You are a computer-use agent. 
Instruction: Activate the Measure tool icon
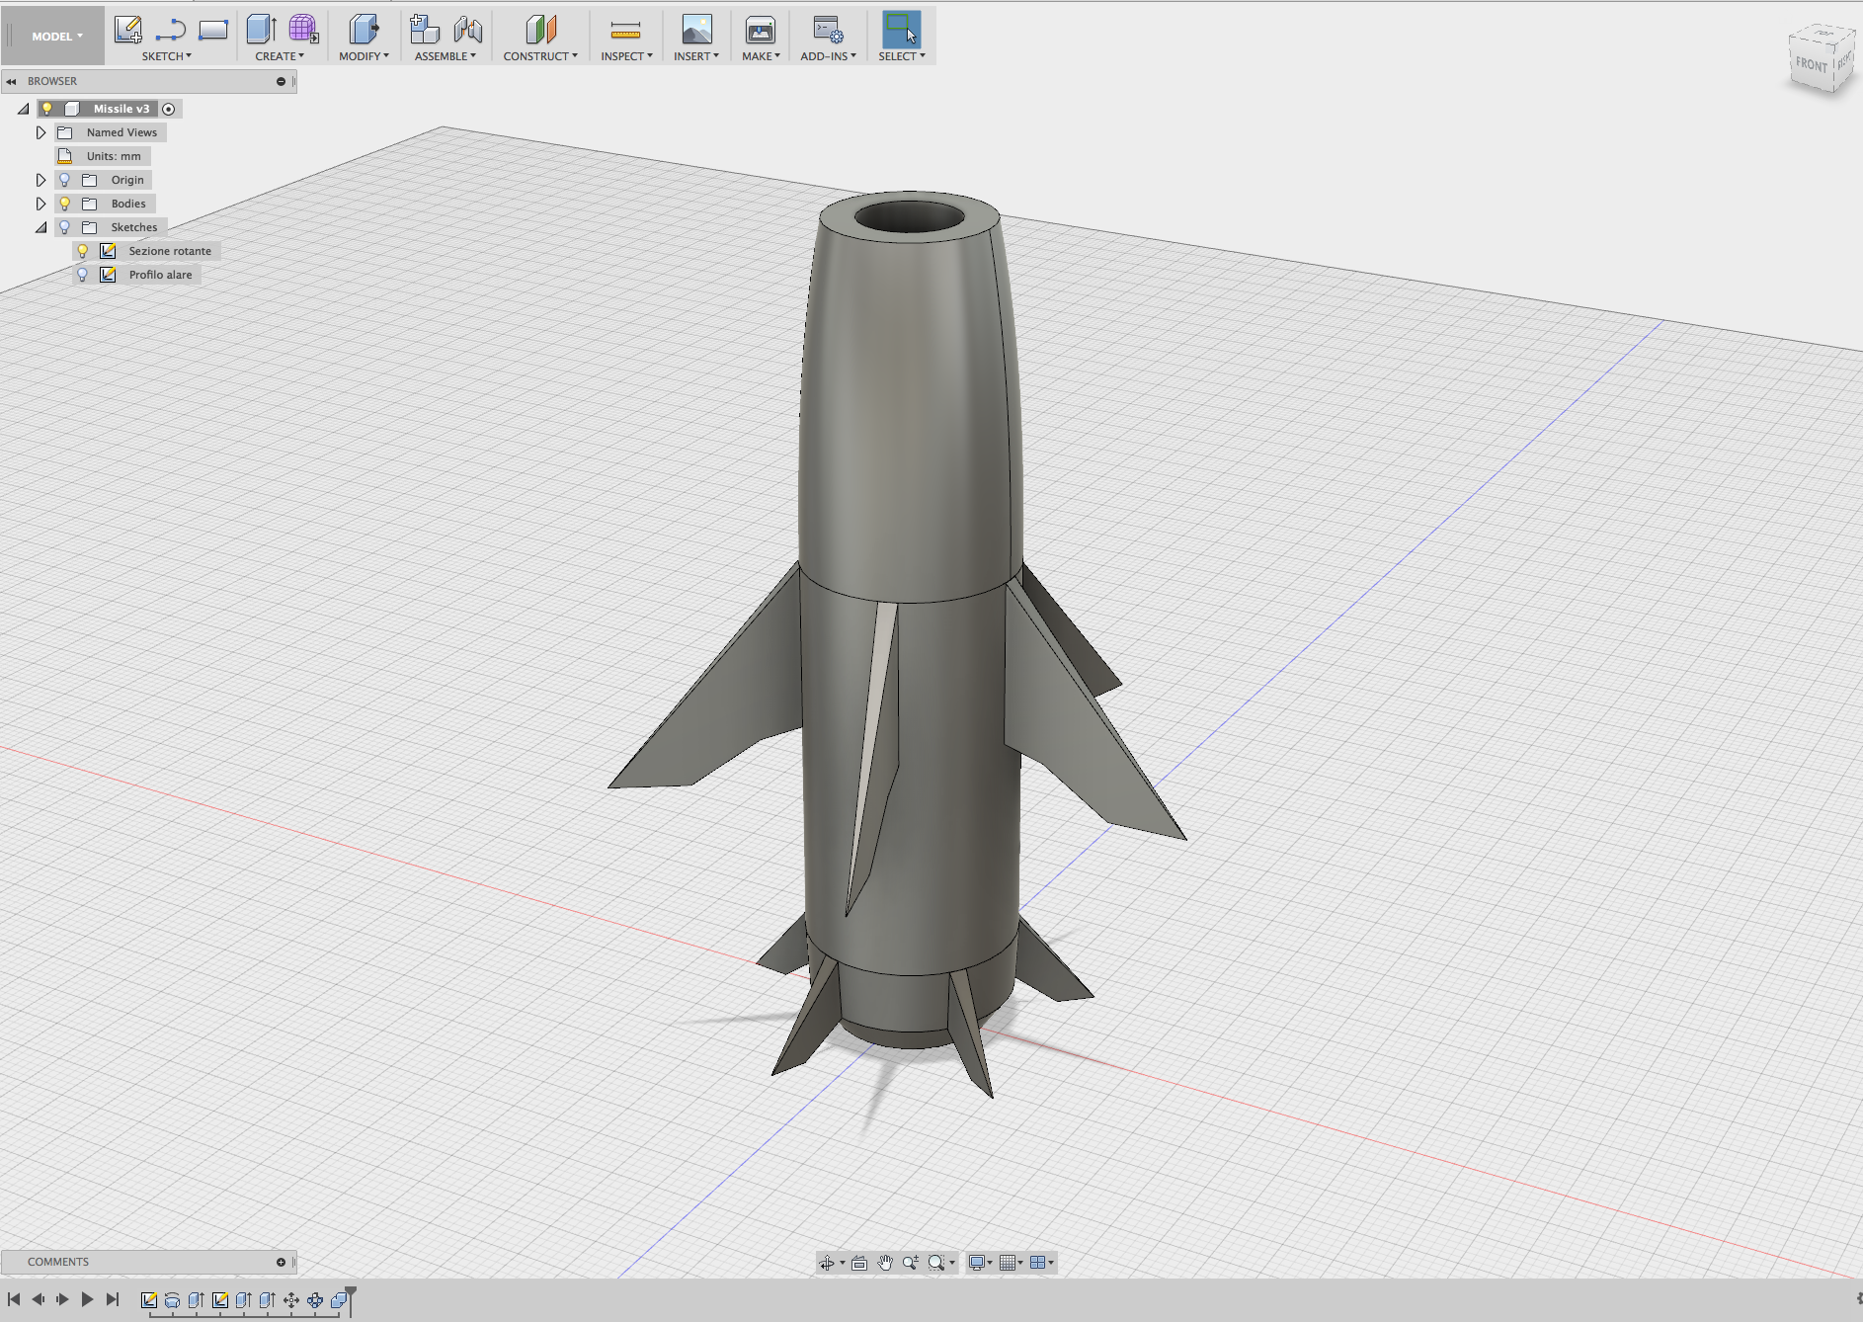625,30
